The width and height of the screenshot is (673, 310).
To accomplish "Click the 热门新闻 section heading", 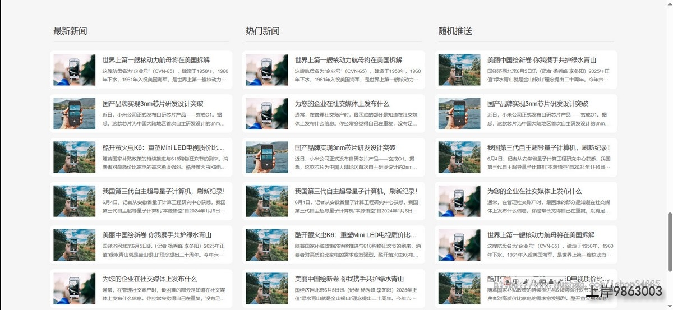I will [262, 31].
